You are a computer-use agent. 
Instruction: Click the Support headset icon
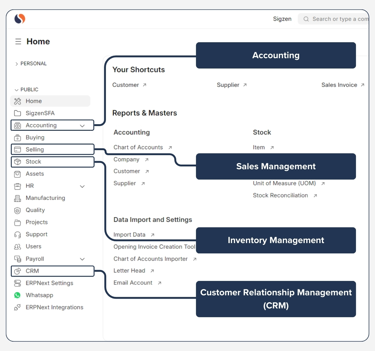[x=17, y=234]
